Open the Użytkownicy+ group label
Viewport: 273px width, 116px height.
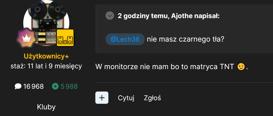(x=46, y=56)
